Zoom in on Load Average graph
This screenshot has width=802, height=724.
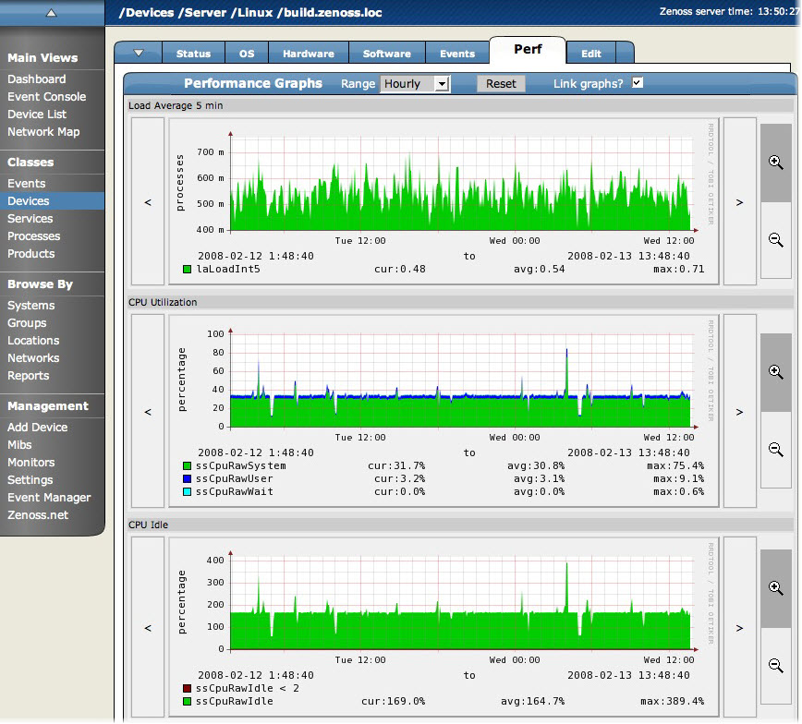776,161
